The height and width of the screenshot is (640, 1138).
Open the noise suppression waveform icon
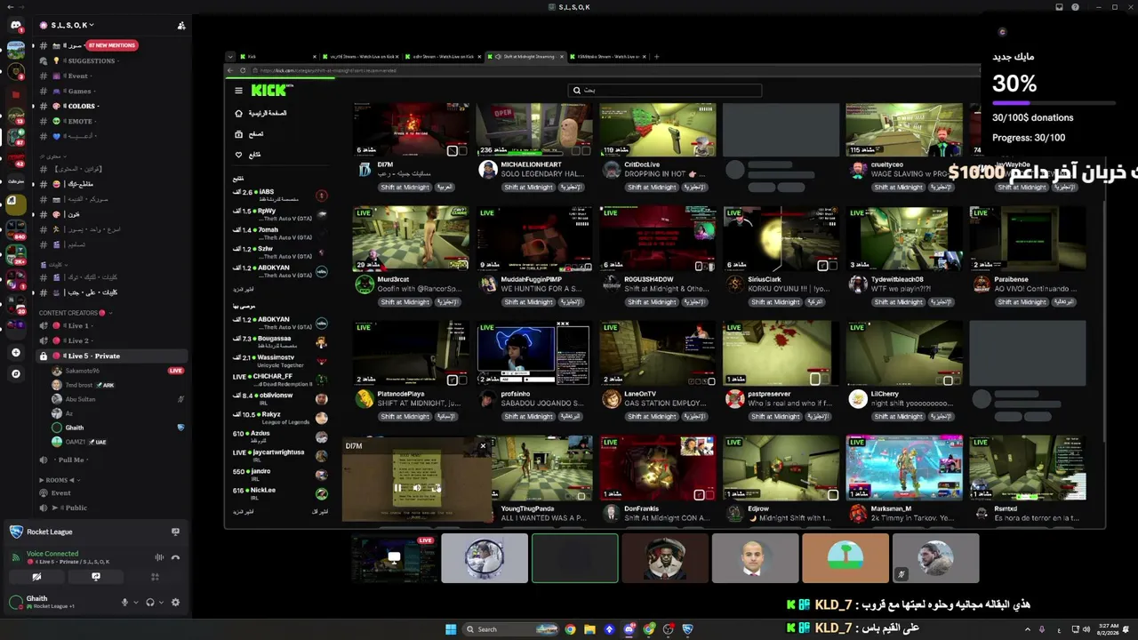[x=159, y=557]
